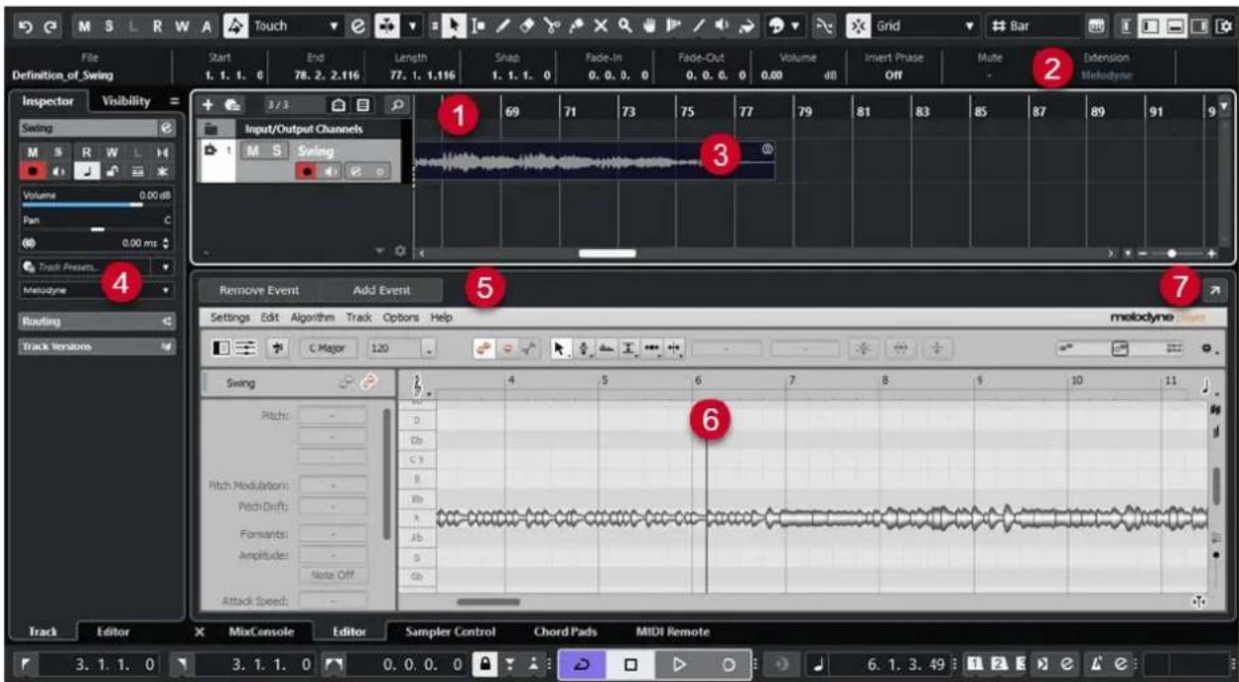Screen dimensions: 1239x682
Task: Click the Note Off button in Melodyne
Action: (333, 575)
